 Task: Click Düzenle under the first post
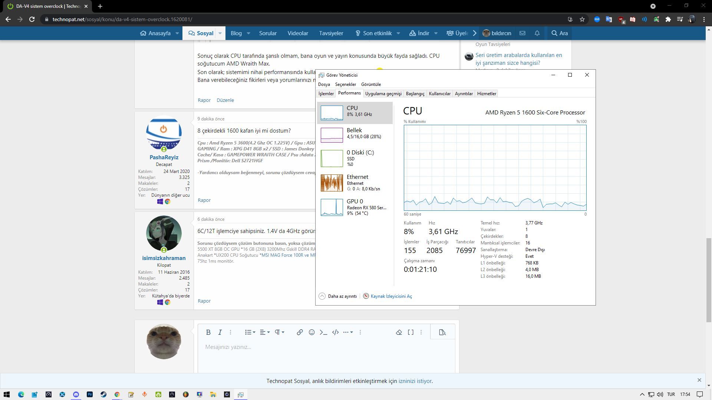tap(225, 100)
